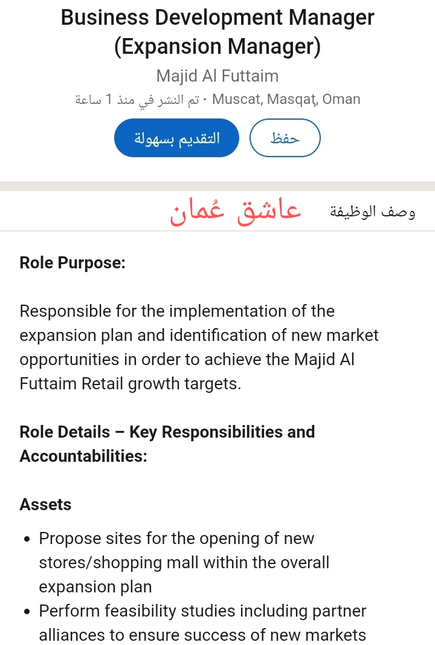
Task: Click the Perform feasibility studies bullet text
Action: [202, 623]
